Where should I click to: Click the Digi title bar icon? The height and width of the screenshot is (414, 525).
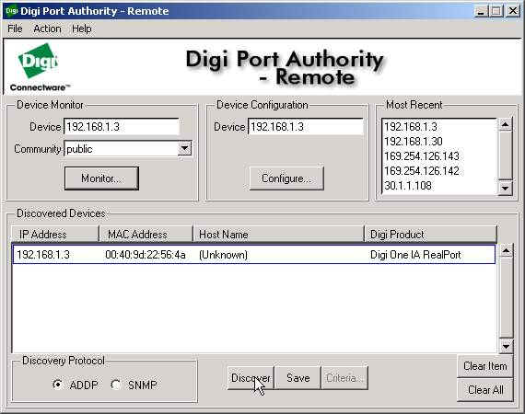tap(12, 11)
